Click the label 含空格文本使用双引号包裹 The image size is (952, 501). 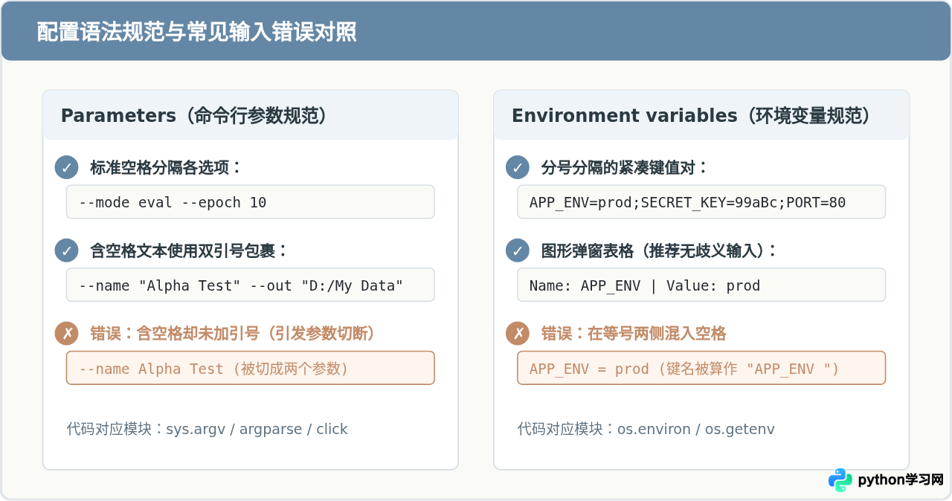click(x=189, y=250)
